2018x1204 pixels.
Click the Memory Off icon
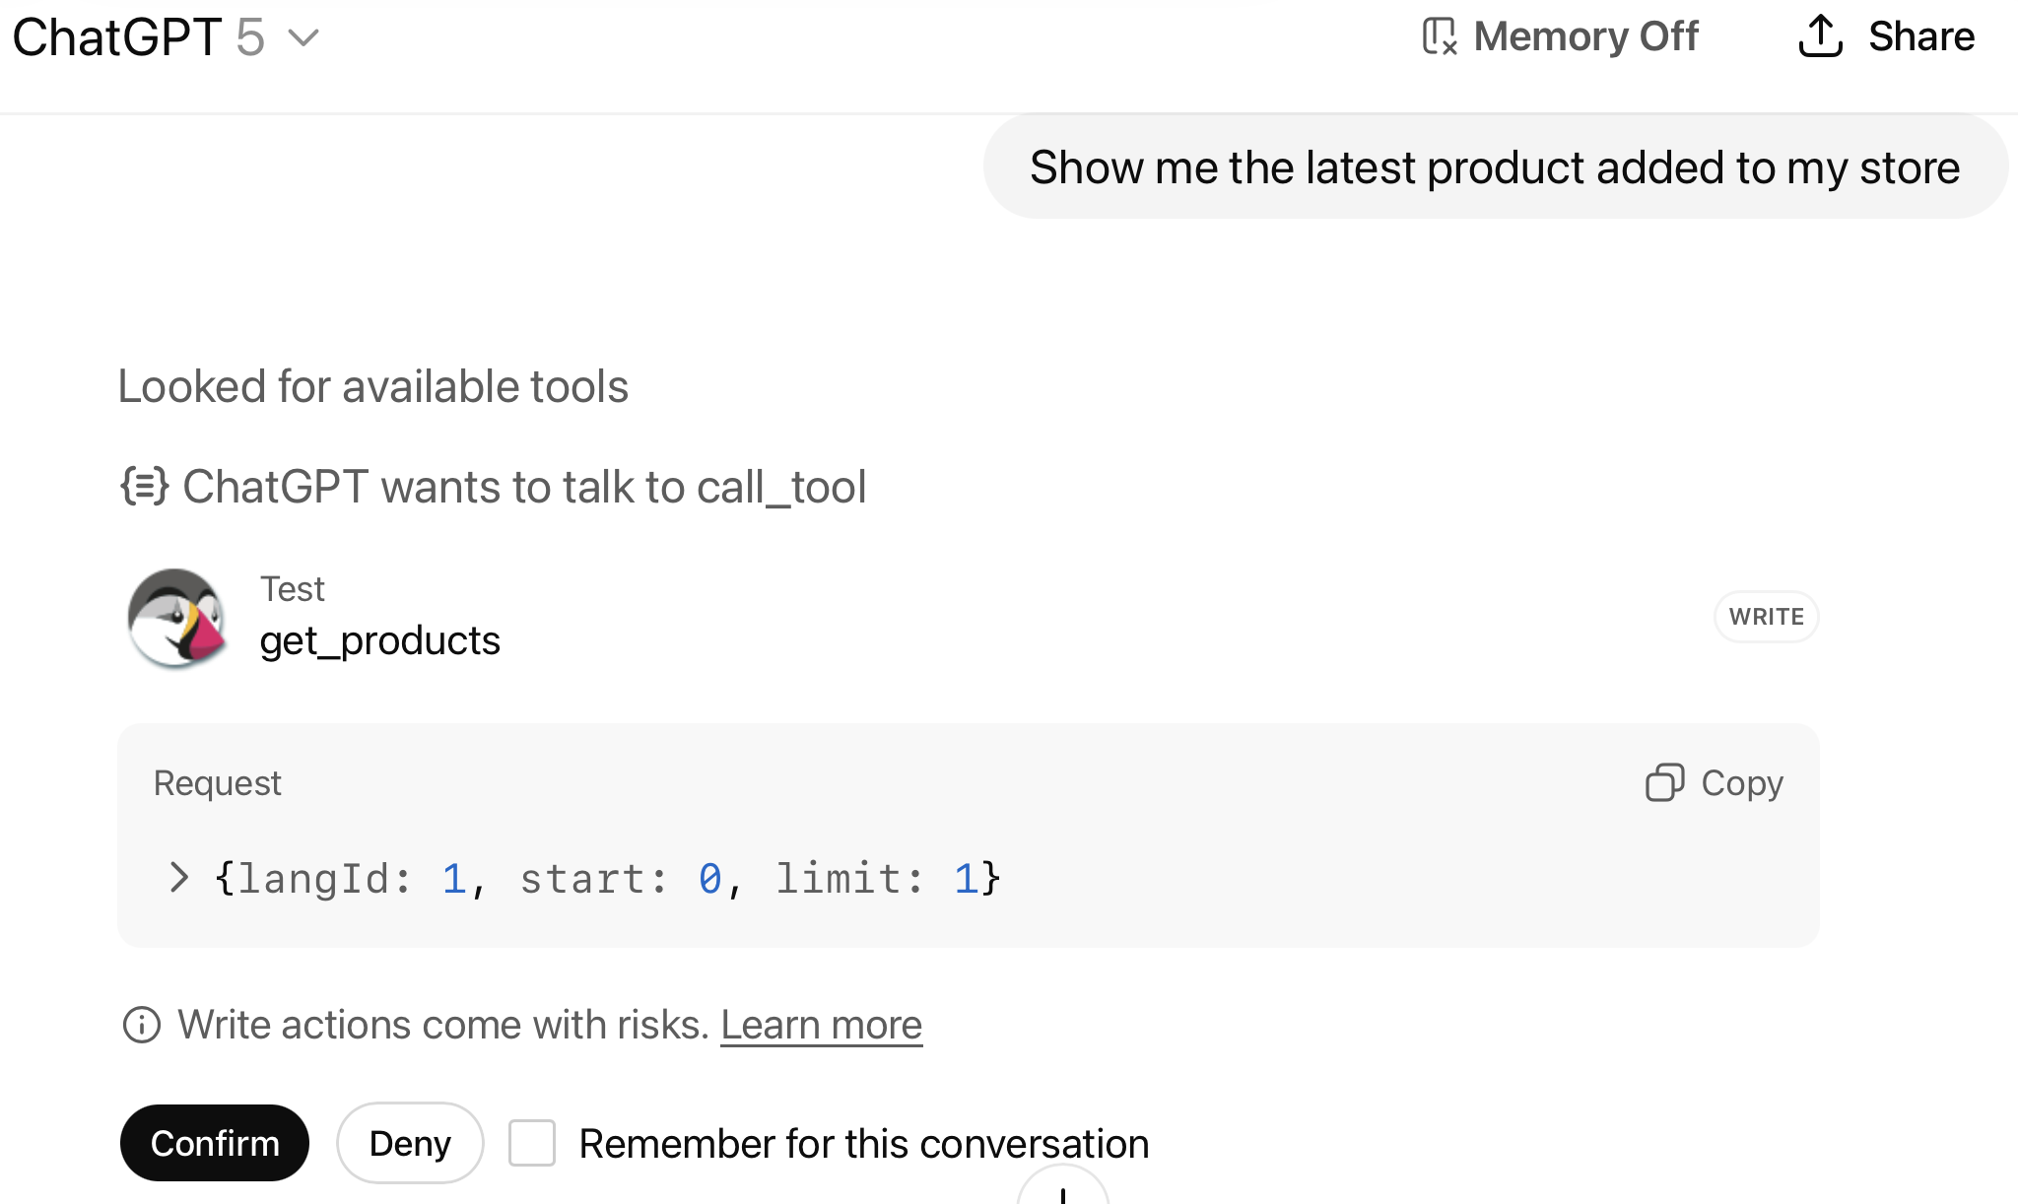(x=1440, y=36)
